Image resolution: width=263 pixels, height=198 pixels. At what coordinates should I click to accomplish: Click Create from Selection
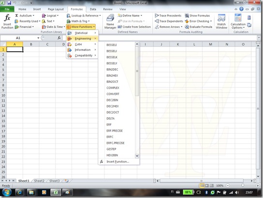click(x=134, y=27)
